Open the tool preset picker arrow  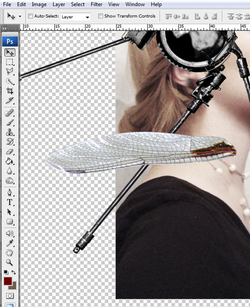pyautogui.click(x=20, y=16)
